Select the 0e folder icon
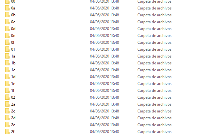 pos(7,36)
